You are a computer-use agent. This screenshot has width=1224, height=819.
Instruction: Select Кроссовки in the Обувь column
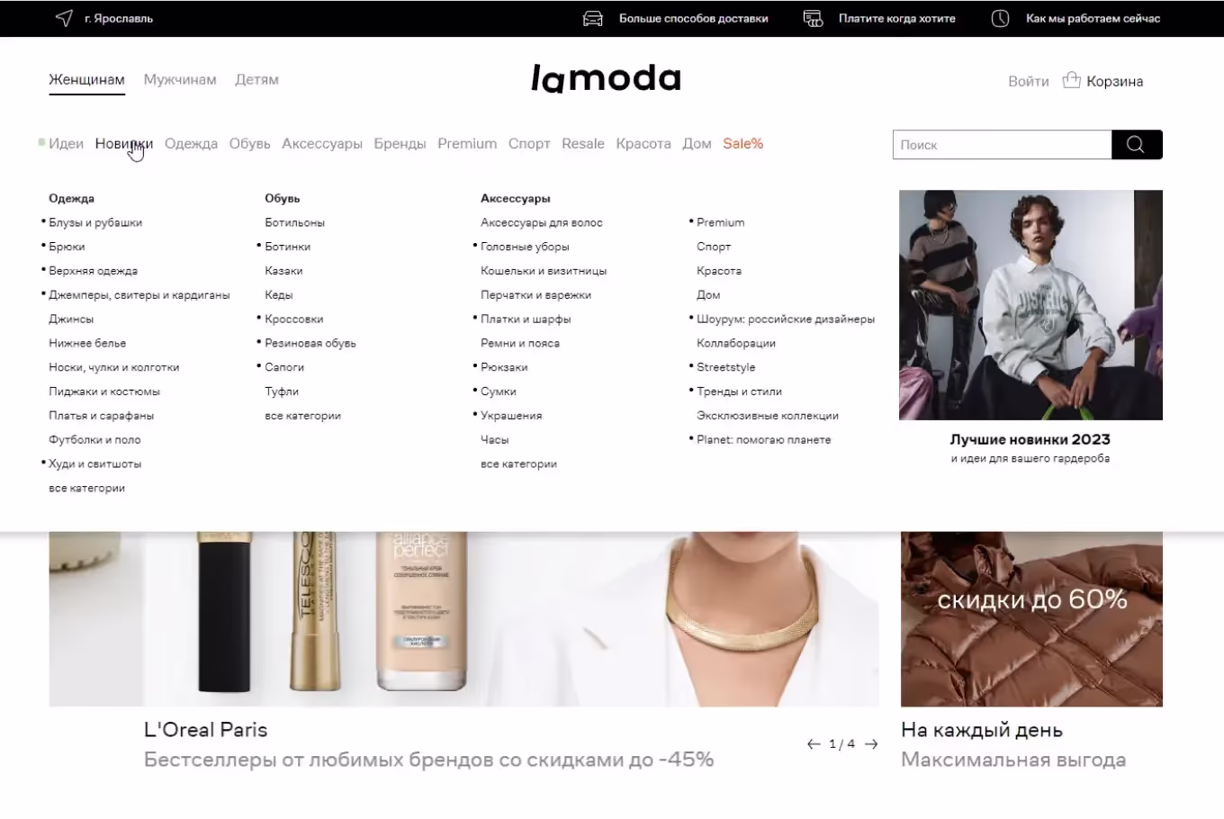(x=294, y=319)
